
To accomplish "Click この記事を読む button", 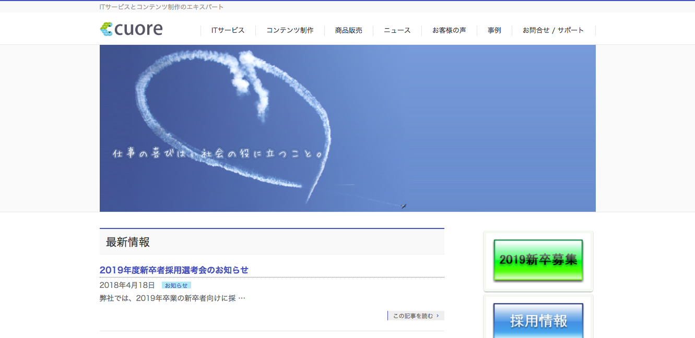I will pyautogui.click(x=416, y=316).
